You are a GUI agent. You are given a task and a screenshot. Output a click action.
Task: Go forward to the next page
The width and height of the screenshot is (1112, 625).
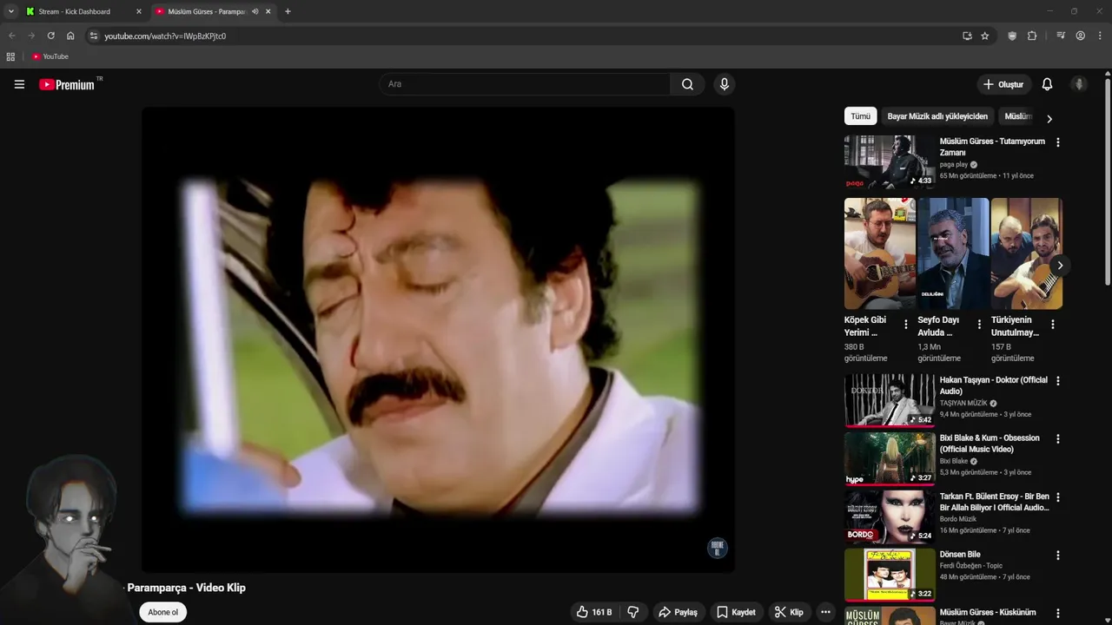click(x=31, y=36)
